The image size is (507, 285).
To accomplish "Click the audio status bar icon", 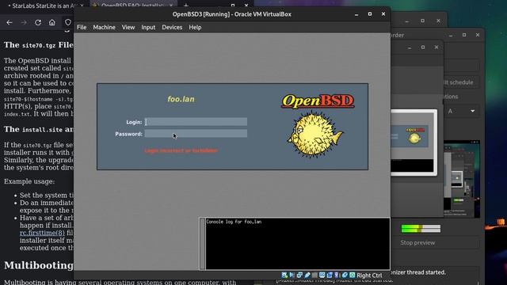I will (292, 275).
